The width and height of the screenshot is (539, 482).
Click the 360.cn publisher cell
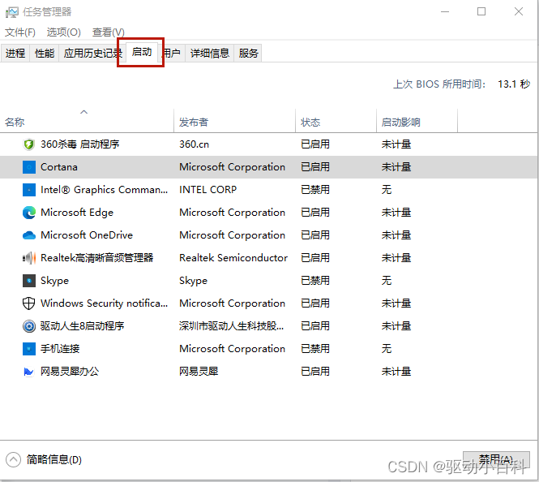[x=194, y=144]
